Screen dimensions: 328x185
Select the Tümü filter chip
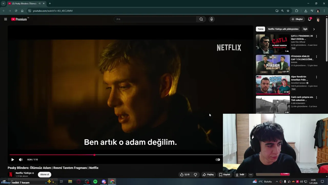pos(260,29)
